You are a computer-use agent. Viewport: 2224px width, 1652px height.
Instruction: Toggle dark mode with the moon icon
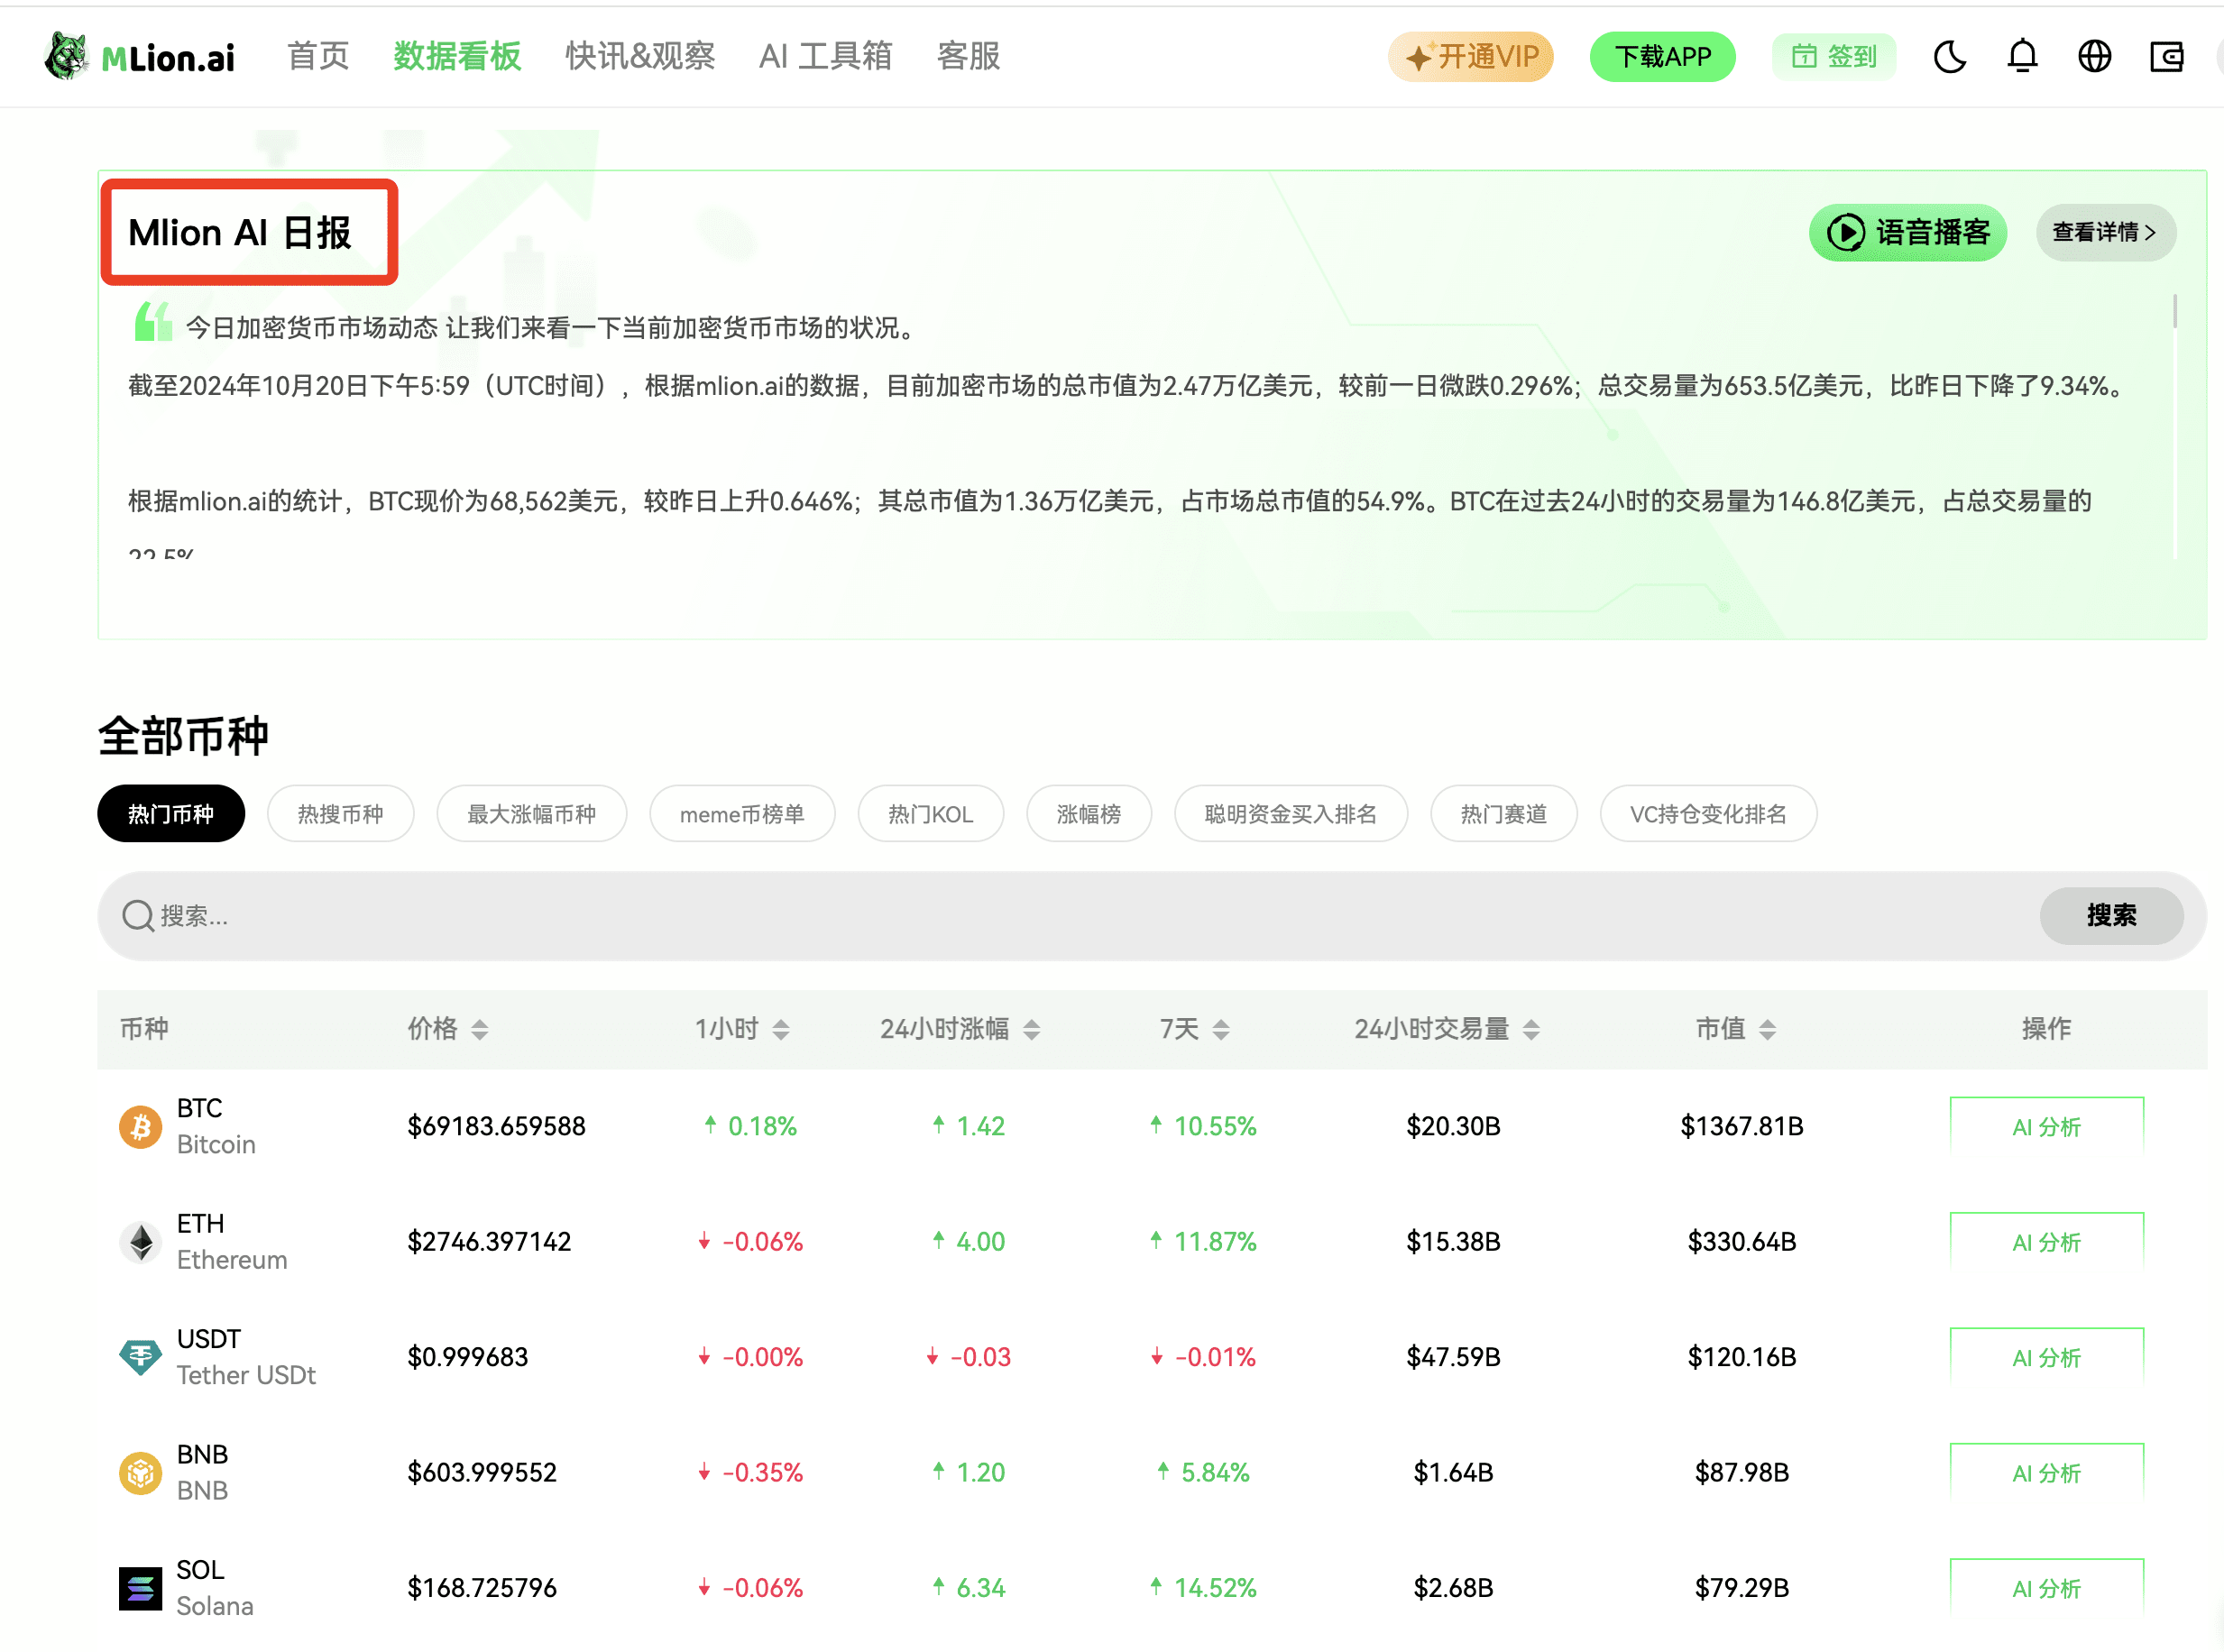1949,57
